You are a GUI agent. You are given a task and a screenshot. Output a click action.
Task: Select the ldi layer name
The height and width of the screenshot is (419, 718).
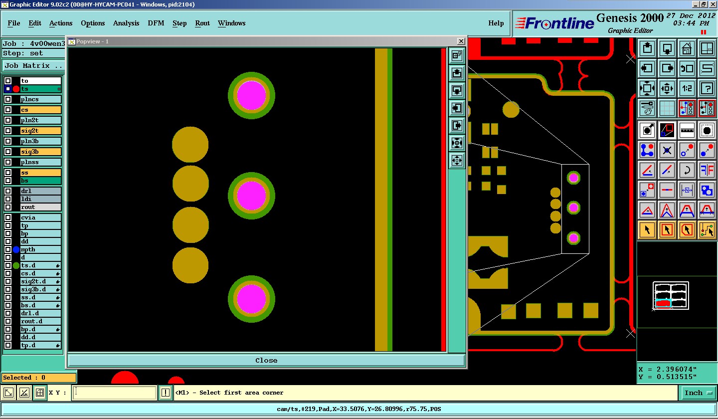41,199
